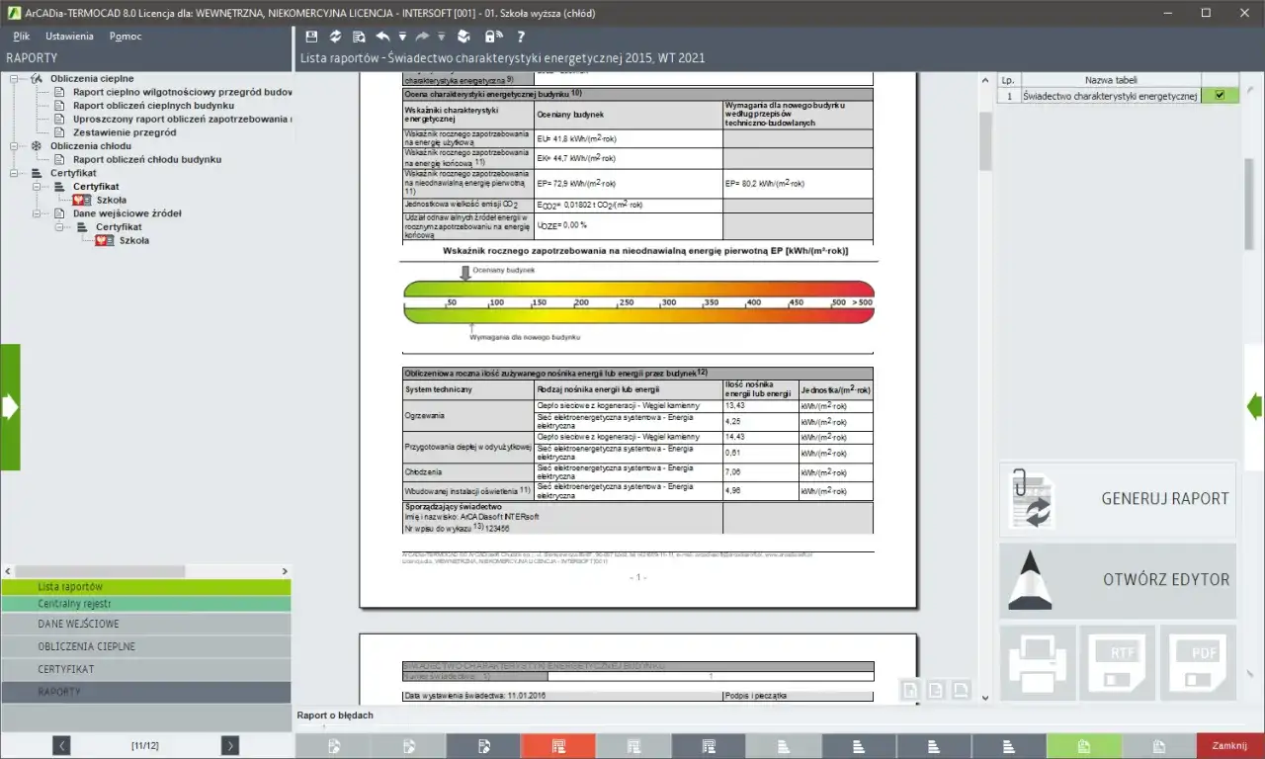
Task: Export the report to PDF
Action: tap(1197, 663)
